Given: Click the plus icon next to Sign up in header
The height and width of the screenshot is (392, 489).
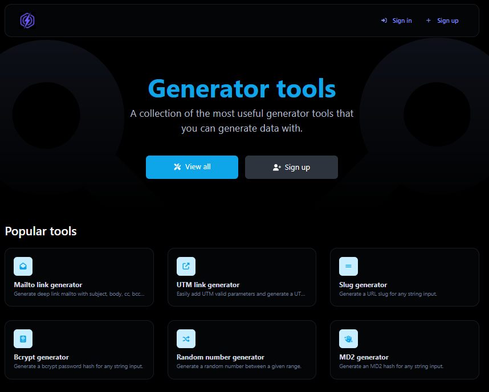Looking at the screenshot, I should pos(428,21).
